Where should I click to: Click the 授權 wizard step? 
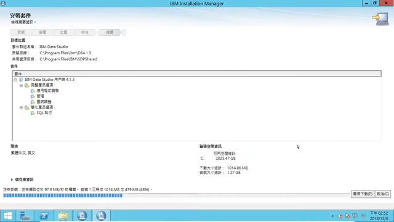[42, 32]
